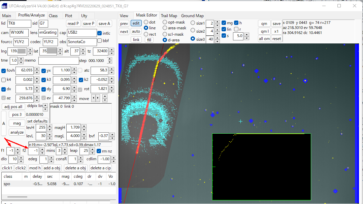Select the 'rect' radio button

146,34
